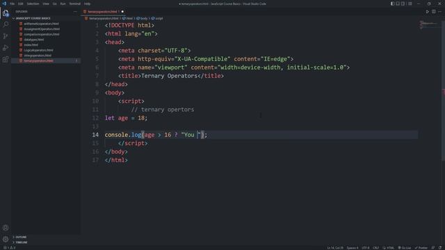Click title text Ternary Operators on line 7
This screenshot has height=250, width=445.
pos(169,76)
